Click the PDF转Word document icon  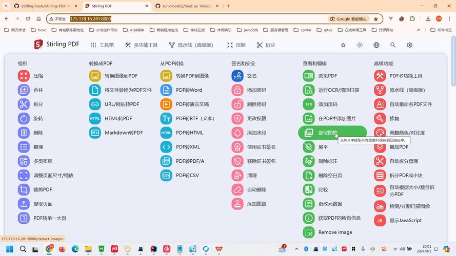coord(166,90)
